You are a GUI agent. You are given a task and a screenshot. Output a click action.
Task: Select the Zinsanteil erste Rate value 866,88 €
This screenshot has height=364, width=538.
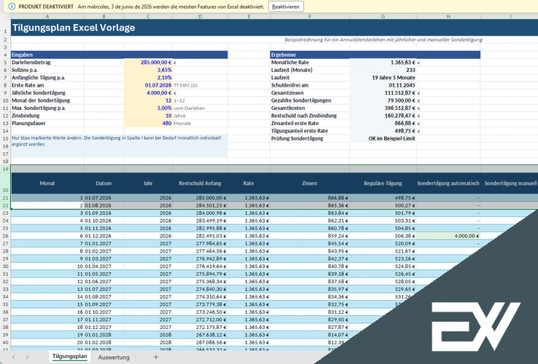pyautogui.click(x=383, y=123)
